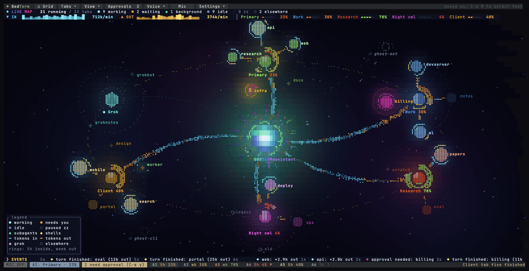
Task: Select the portal node orb
Action: click(x=93, y=204)
